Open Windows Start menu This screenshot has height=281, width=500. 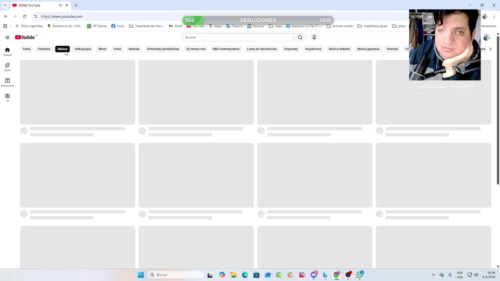pos(141,275)
